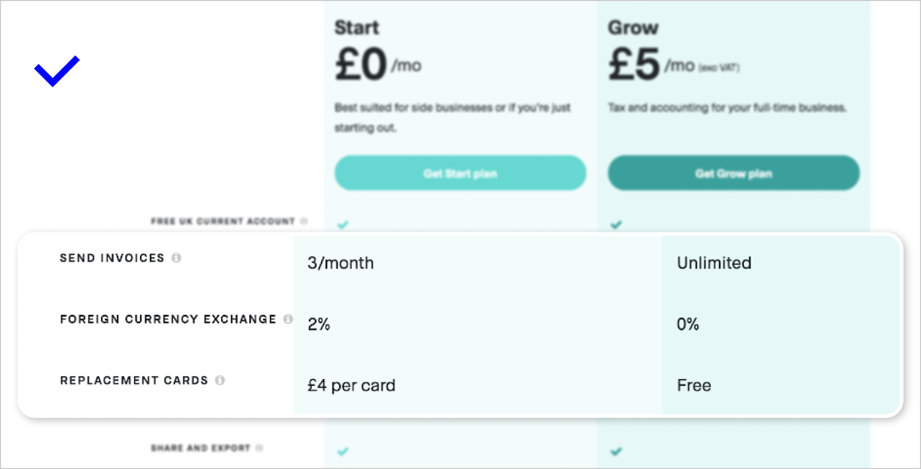
Task: Select the Send Invoices row label
Action: [x=112, y=258]
